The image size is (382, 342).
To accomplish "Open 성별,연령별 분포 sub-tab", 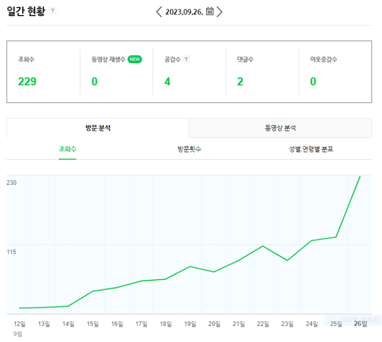I will click(x=311, y=149).
